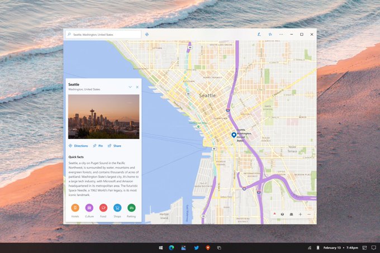
Task: Open the news panel icon in the tray
Action: (x=364, y=247)
